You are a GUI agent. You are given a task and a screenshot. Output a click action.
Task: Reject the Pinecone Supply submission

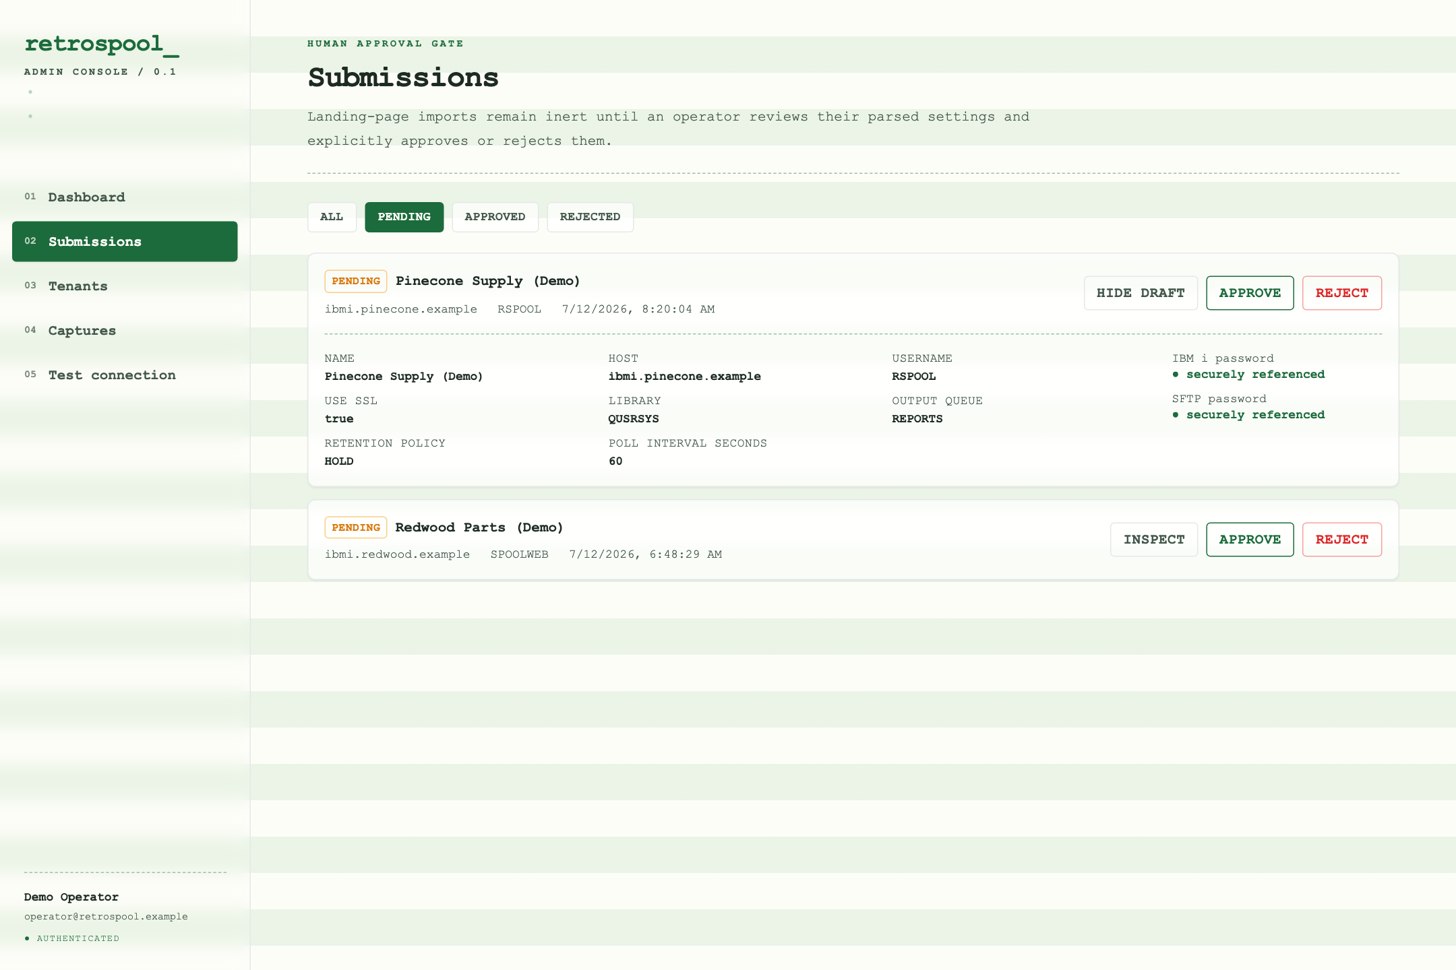1342,293
